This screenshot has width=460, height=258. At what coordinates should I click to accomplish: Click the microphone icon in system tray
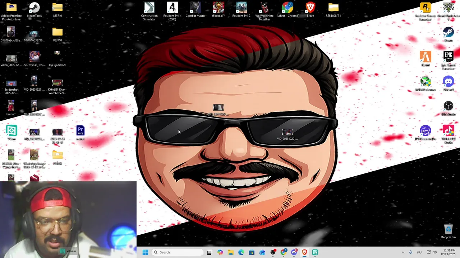(x=410, y=252)
